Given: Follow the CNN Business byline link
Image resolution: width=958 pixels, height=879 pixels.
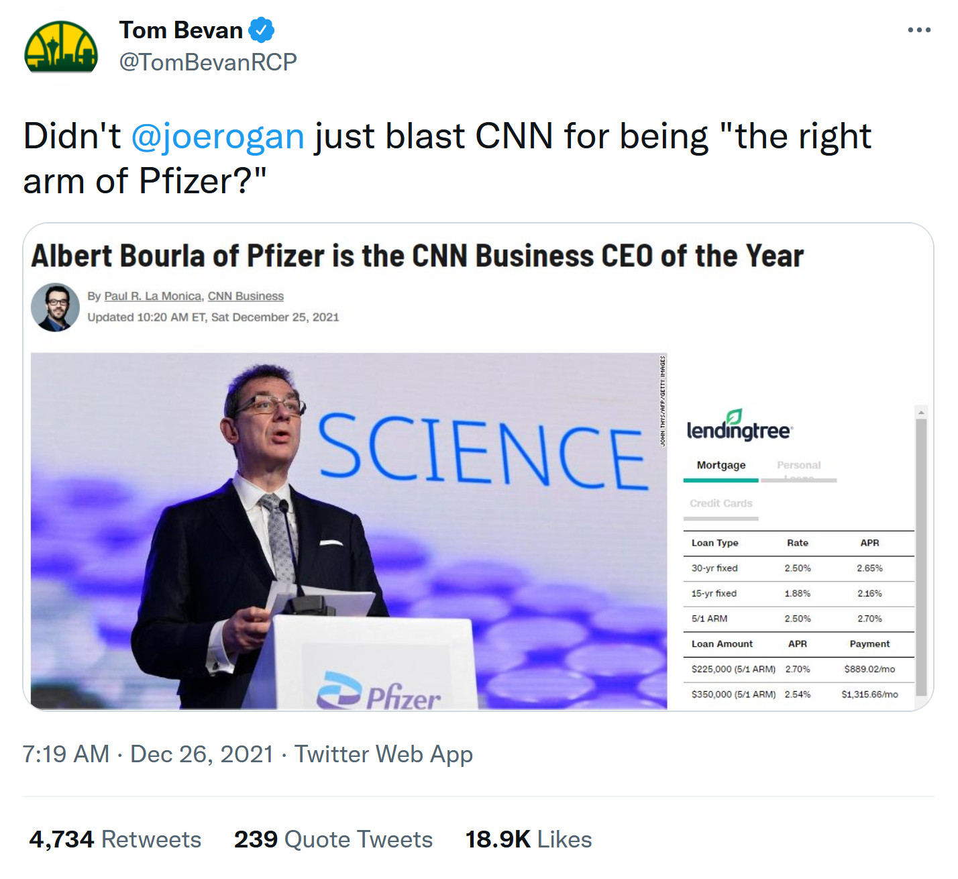Looking at the screenshot, I should [246, 296].
